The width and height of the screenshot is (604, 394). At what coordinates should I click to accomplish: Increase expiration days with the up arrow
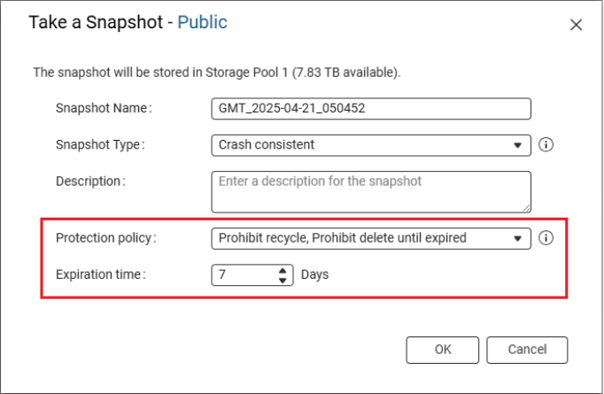pos(283,270)
